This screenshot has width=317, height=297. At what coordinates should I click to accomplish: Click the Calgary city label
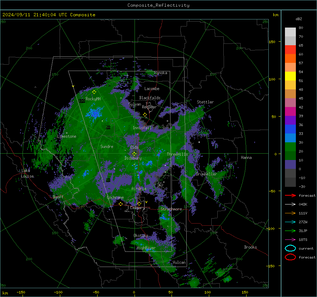click(137, 208)
